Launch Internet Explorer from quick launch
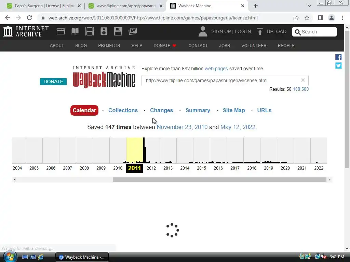Screen dimensions: 350x262 click(x=41, y=257)
